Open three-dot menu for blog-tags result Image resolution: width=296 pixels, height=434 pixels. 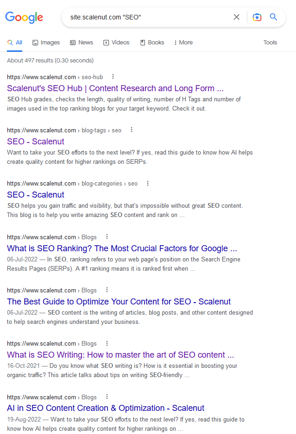pyautogui.click(x=131, y=130)
